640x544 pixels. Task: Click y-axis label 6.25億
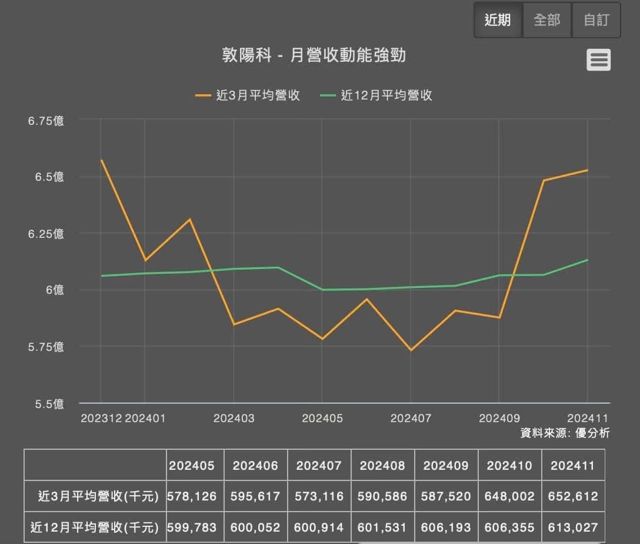46,234
